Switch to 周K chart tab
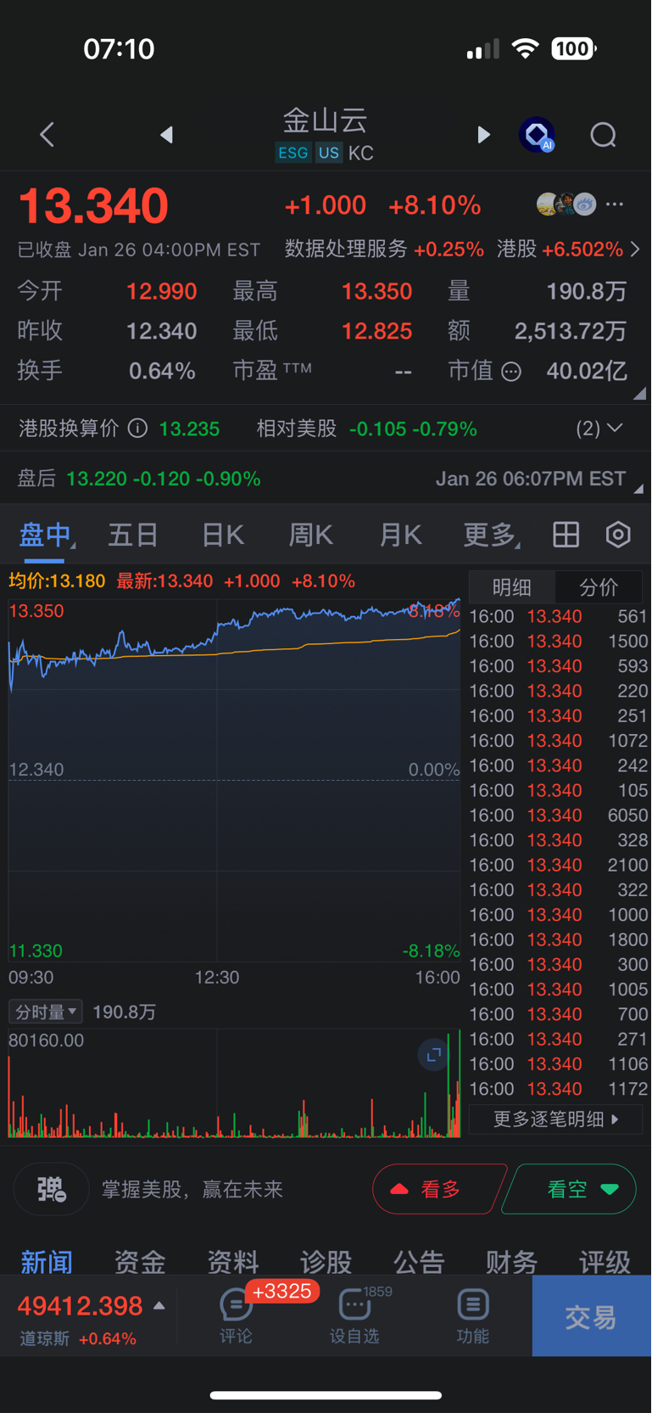The width and height of the screenshot is (652, 1413). point(311,535)
